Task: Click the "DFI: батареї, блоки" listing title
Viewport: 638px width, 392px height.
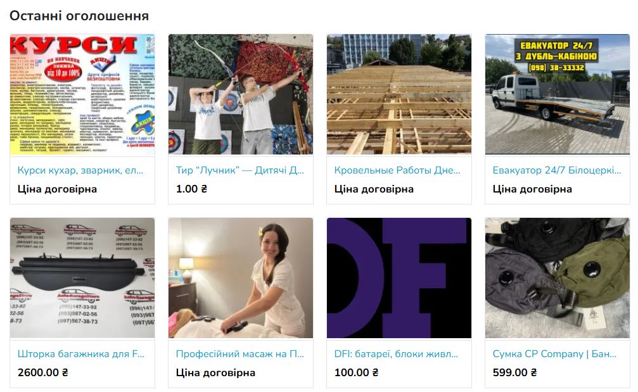Action: tap(396, 354)
